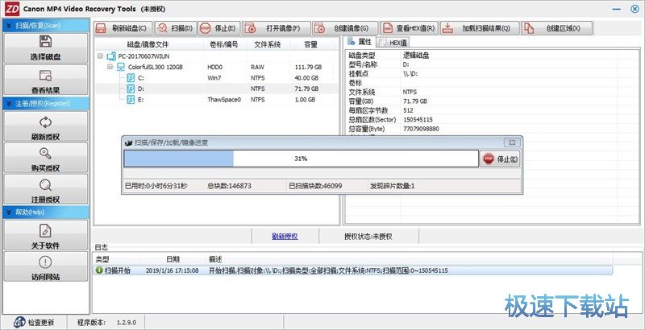Select the C: partition row
This screenshot has width=645, height=330.
(x=217, y=77)
